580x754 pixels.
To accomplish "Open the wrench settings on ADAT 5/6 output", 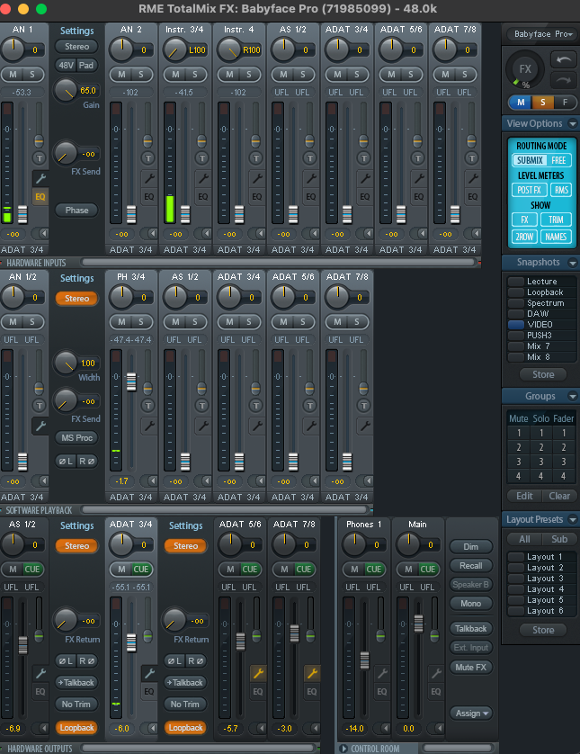I will pyautogui.click(x=257, y=673).
